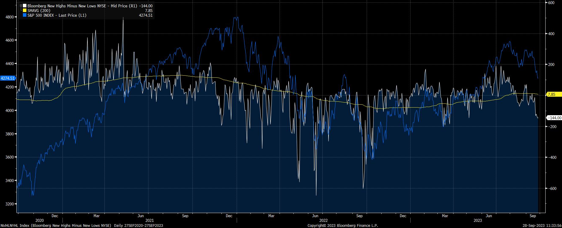The height and width of the screenshot is (228, 562).
Task: Click the 4600 left-axis label
Action: pos(10,40)
